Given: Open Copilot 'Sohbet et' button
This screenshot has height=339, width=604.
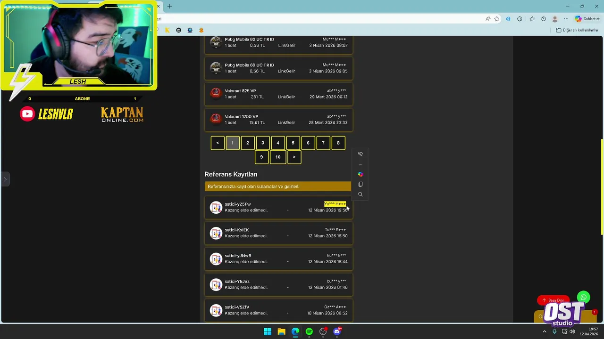Looking at the screenshot, I should point(587,19).
